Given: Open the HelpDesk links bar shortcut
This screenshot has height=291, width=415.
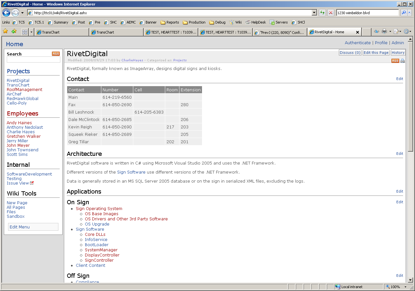Looking at the screenshot, I should [256, 22].
